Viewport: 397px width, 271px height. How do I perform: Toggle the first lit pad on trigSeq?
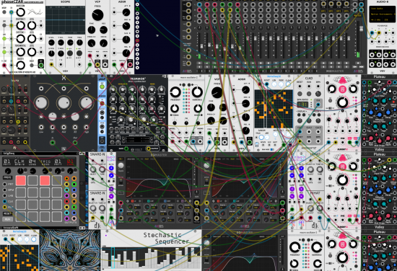pos(20,180)
